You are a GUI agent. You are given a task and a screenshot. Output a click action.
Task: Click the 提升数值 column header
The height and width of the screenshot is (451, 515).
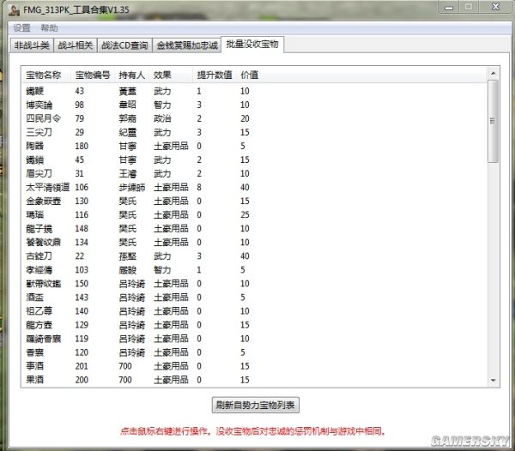[x=215, y=75]
